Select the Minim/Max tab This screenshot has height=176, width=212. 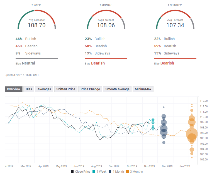pos(143,89)
